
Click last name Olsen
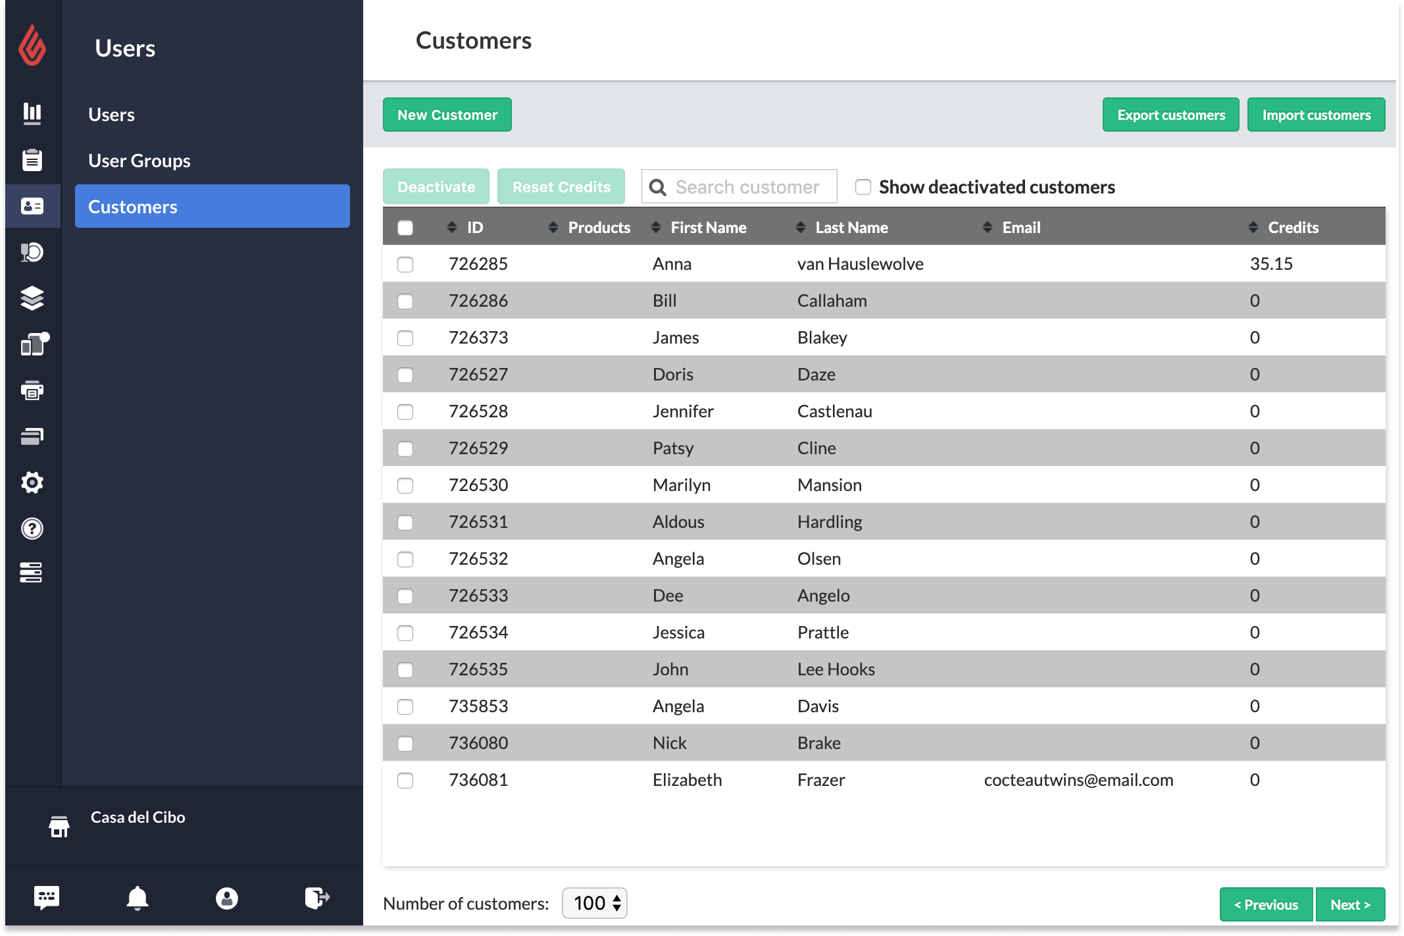[819, 558]
